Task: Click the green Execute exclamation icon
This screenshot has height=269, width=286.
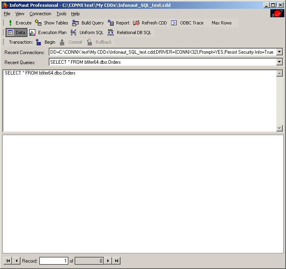Action: [10, 23]
